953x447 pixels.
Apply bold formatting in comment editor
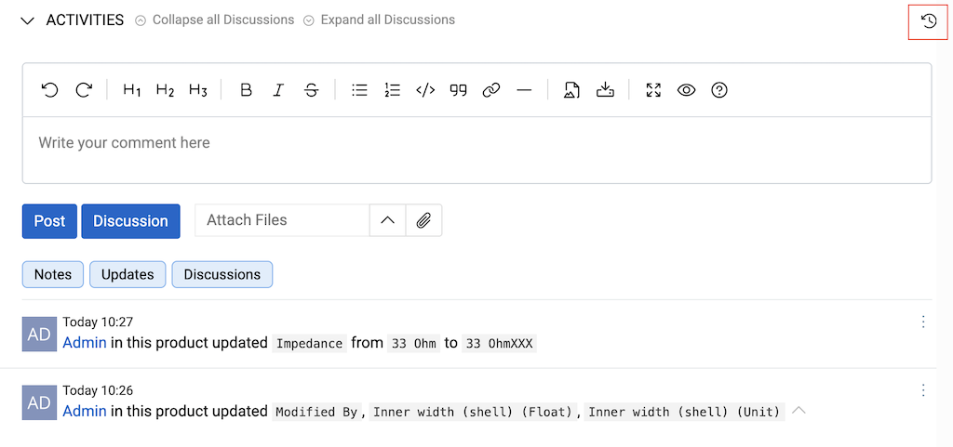pos(246,90)
